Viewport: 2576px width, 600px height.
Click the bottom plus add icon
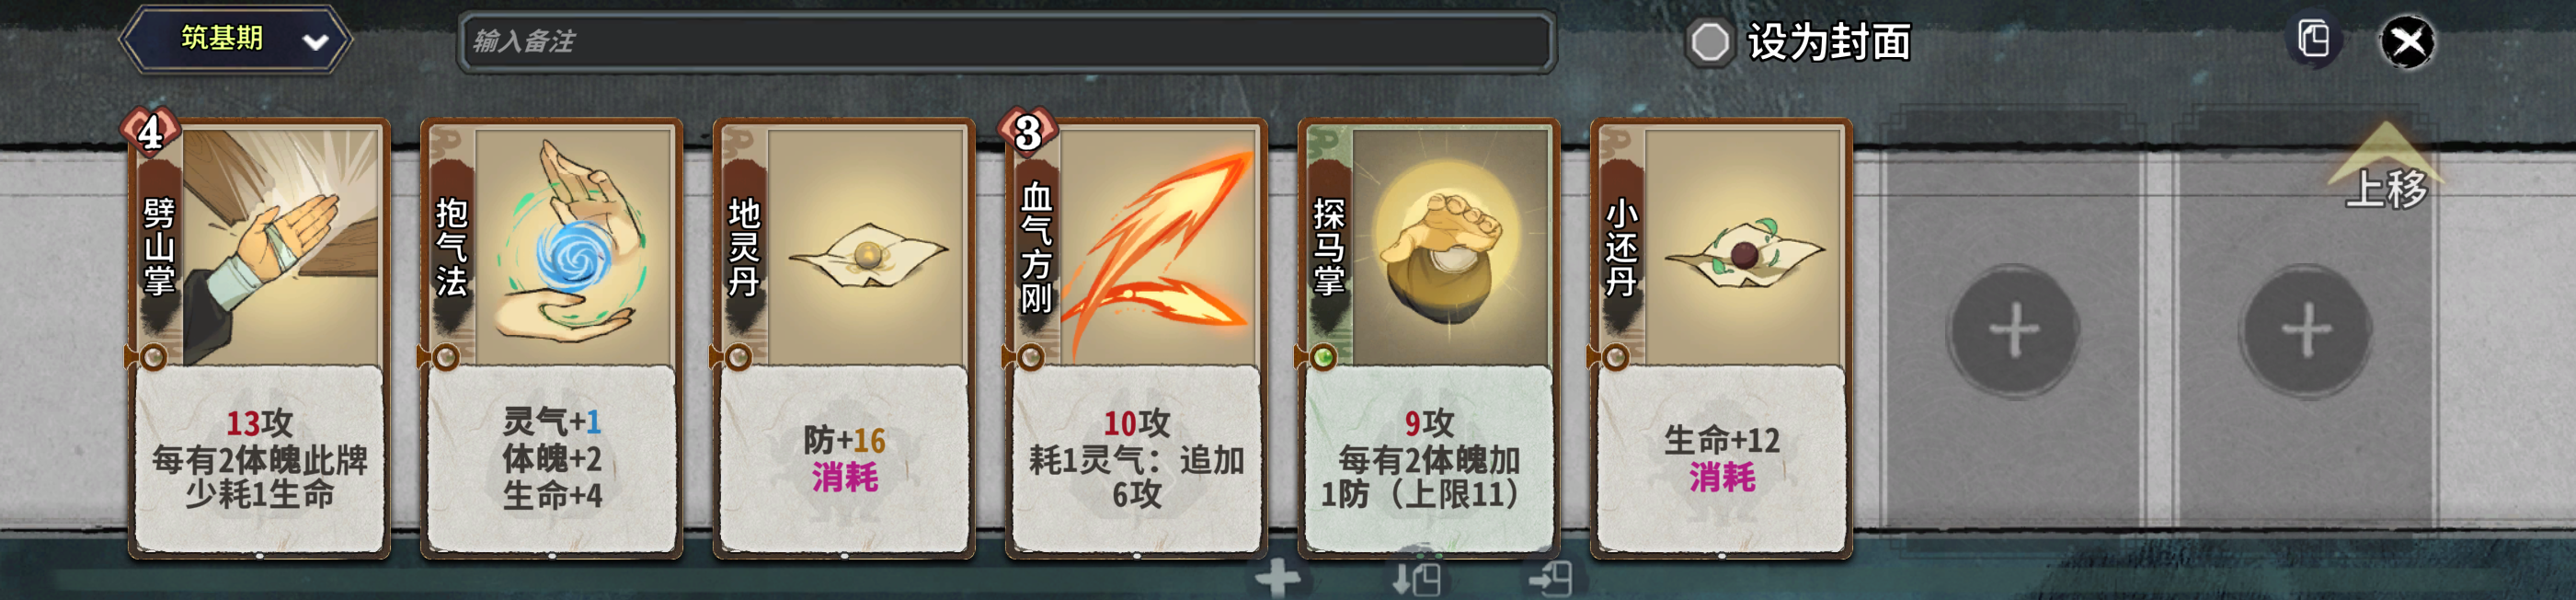click(x=1278, y=578)
